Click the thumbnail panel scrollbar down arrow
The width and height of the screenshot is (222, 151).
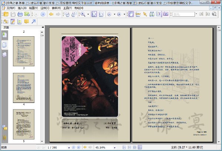42,141
